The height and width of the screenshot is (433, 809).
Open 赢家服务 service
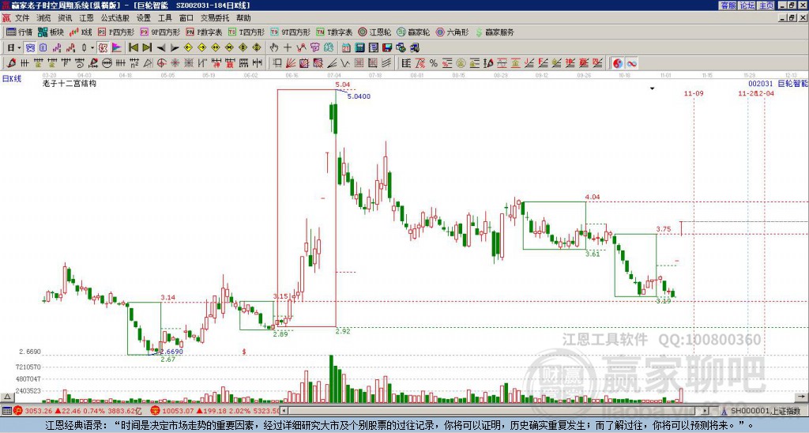[x=495, y=32]
